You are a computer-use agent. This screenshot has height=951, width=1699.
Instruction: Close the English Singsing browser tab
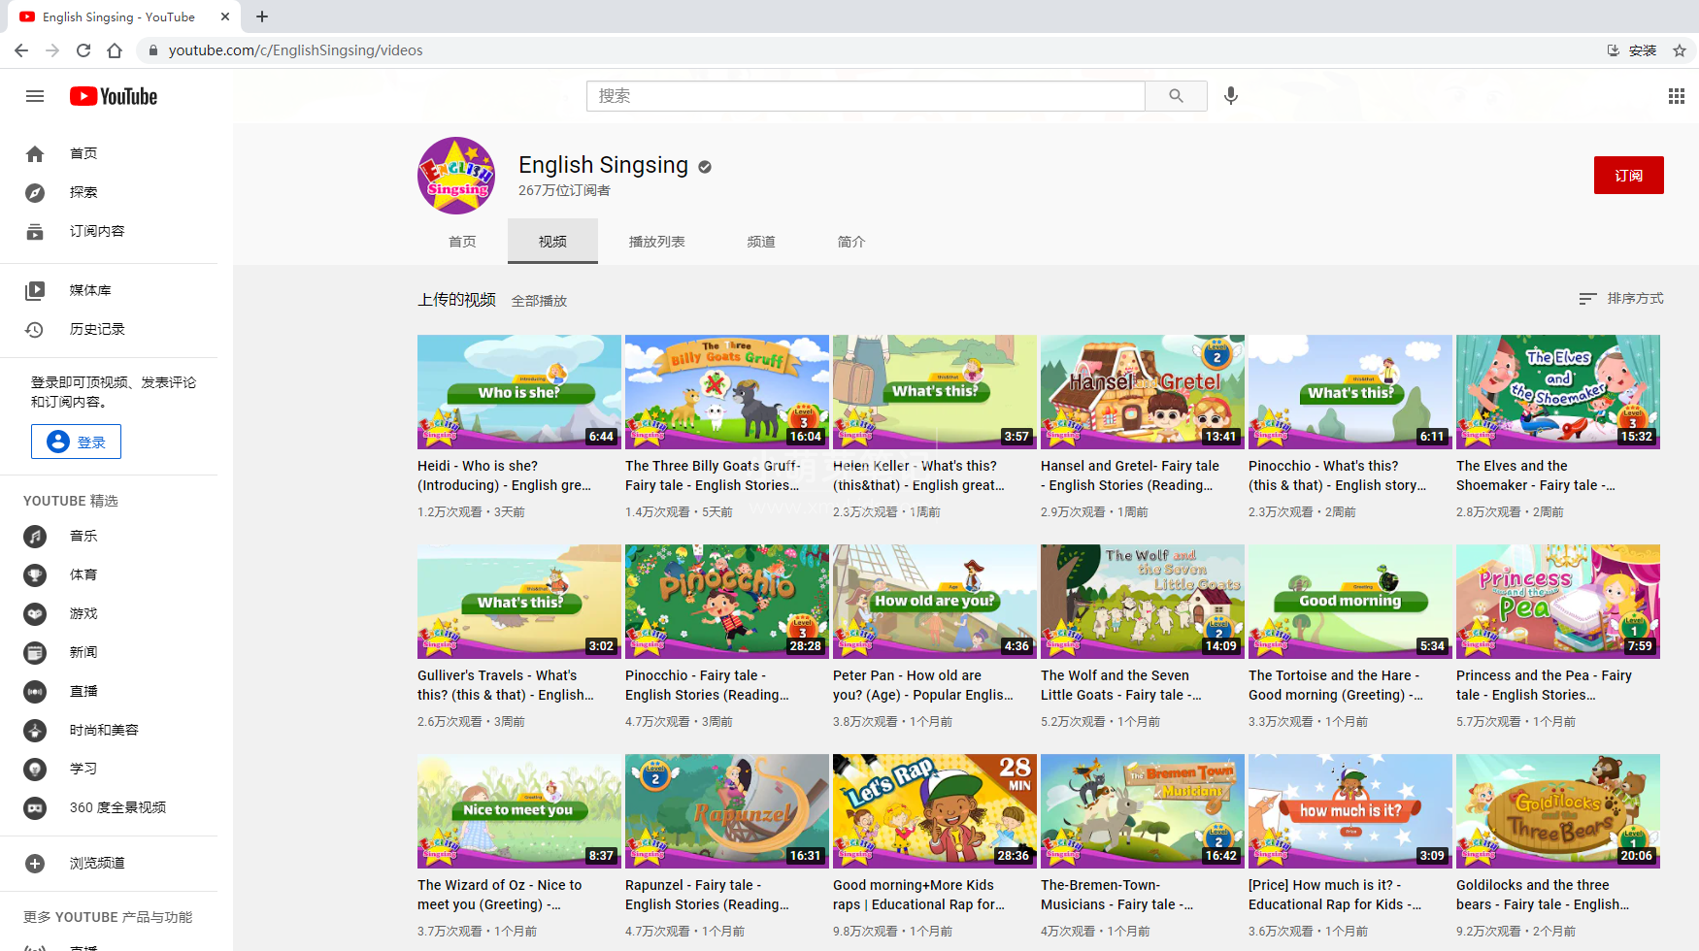225,16
